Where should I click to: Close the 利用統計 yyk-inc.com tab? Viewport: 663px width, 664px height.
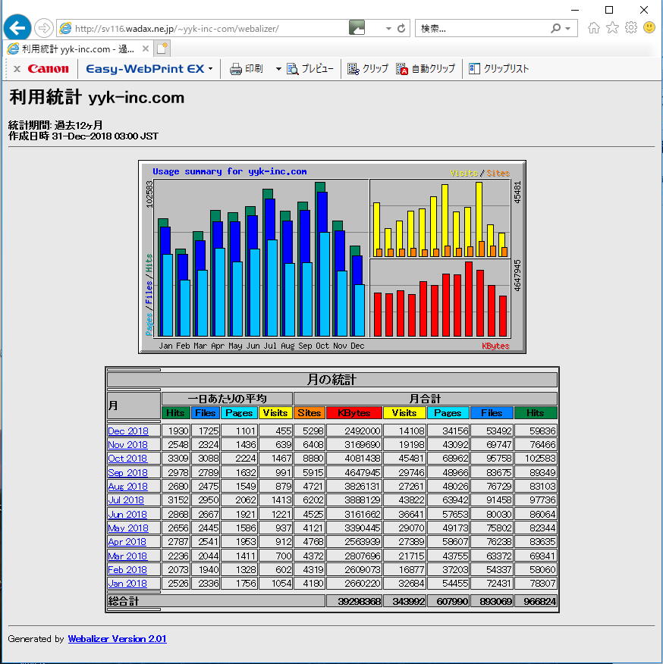(146, 49)
